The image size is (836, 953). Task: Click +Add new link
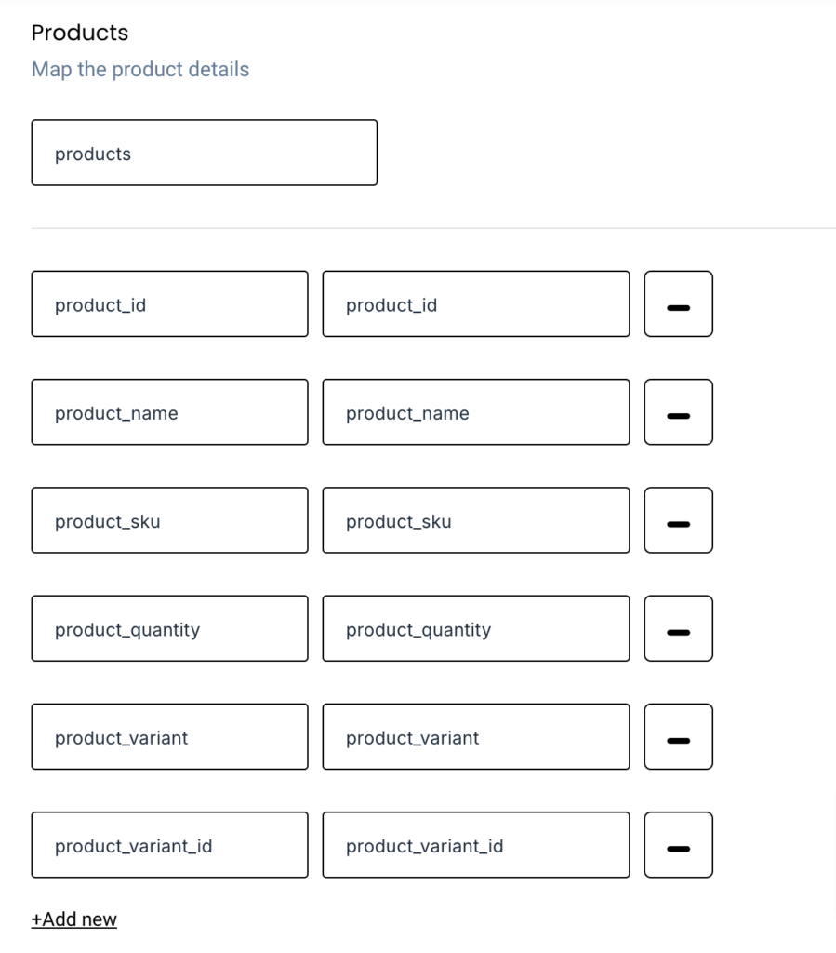click(74, 919)
